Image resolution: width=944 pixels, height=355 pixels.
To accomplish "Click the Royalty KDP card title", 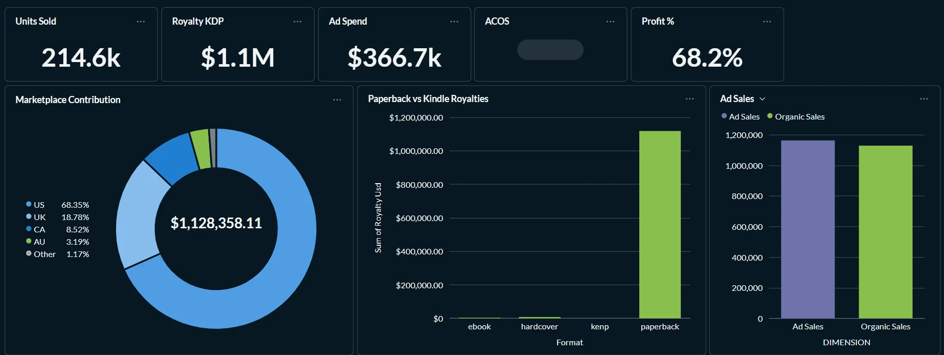I will click(x=198, y=22).
